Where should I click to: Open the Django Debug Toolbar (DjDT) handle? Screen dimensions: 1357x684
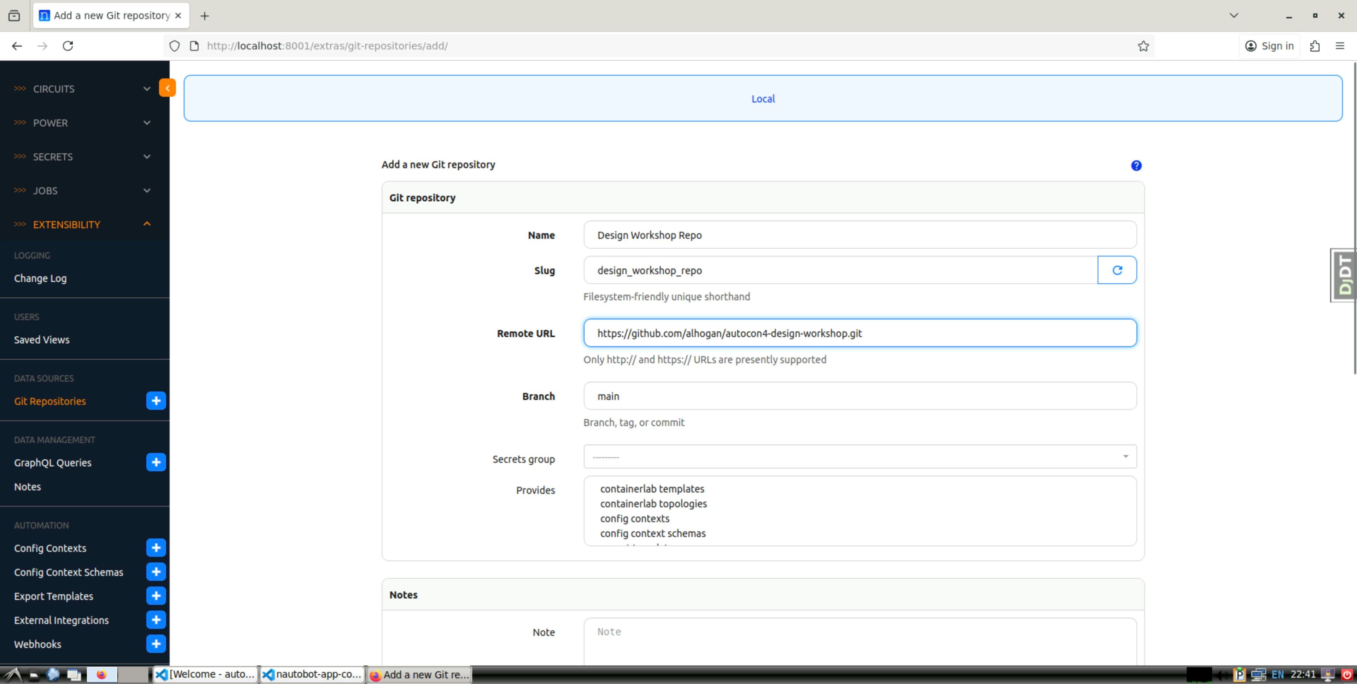click(1344, 275)
